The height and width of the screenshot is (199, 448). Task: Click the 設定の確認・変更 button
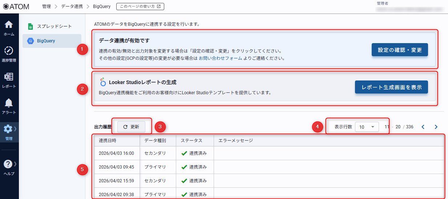click(x=400, y=50)
